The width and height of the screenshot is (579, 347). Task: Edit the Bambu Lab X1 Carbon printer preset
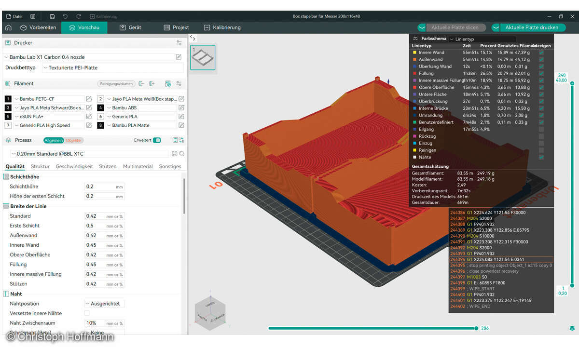point(179,57)
